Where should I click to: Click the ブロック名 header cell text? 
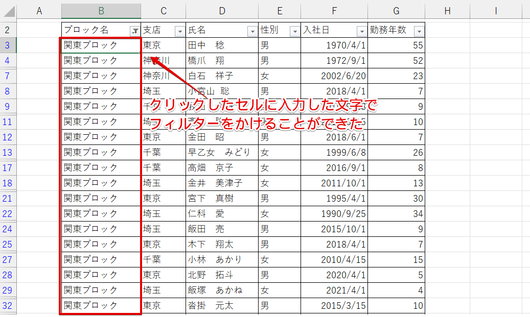pyautogui.click(x=86, y=30)
